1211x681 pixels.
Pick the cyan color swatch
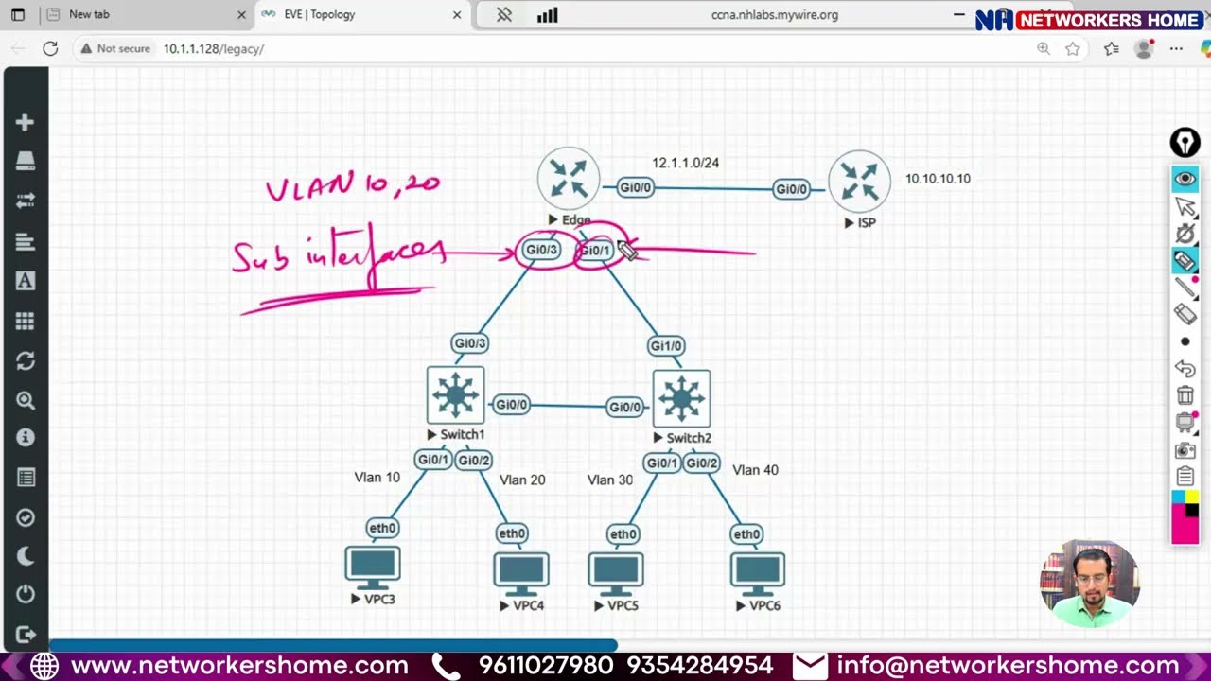tap(1179, 497)
